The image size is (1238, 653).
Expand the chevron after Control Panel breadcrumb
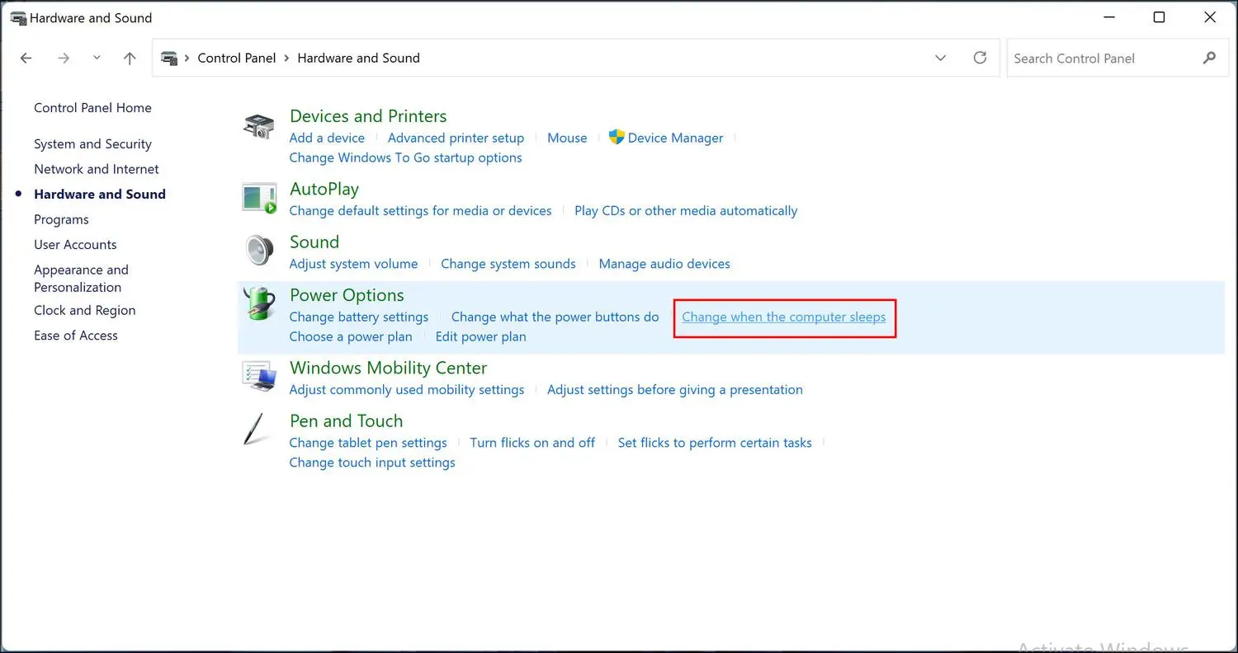286,58
